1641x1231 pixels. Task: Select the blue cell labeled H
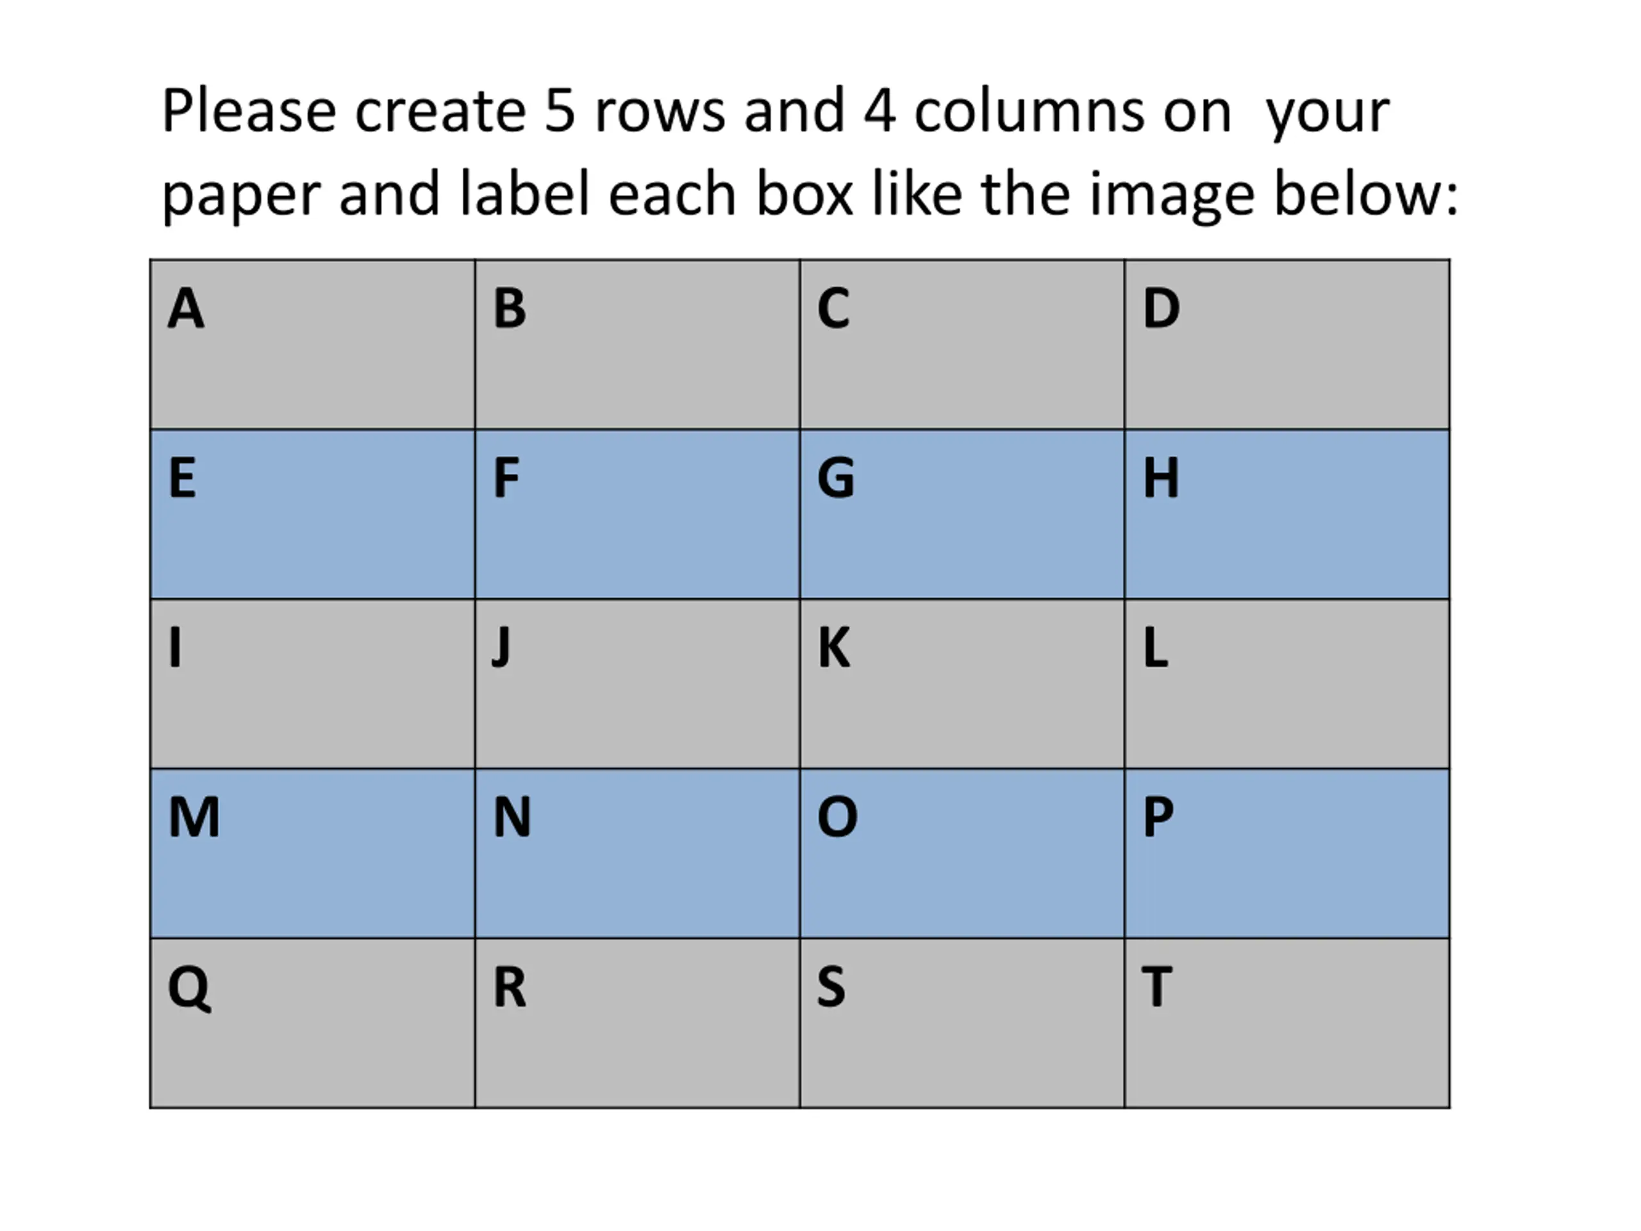[1287, 514]
